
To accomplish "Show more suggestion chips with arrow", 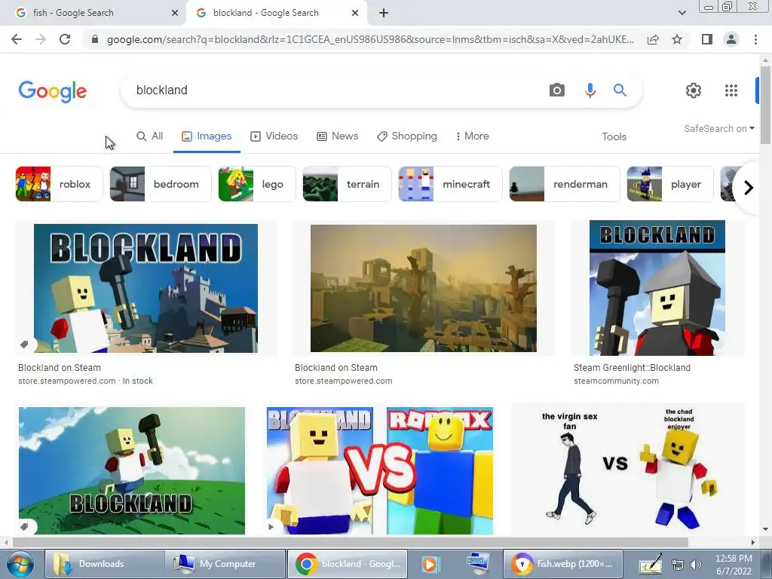I will [748, 188].
